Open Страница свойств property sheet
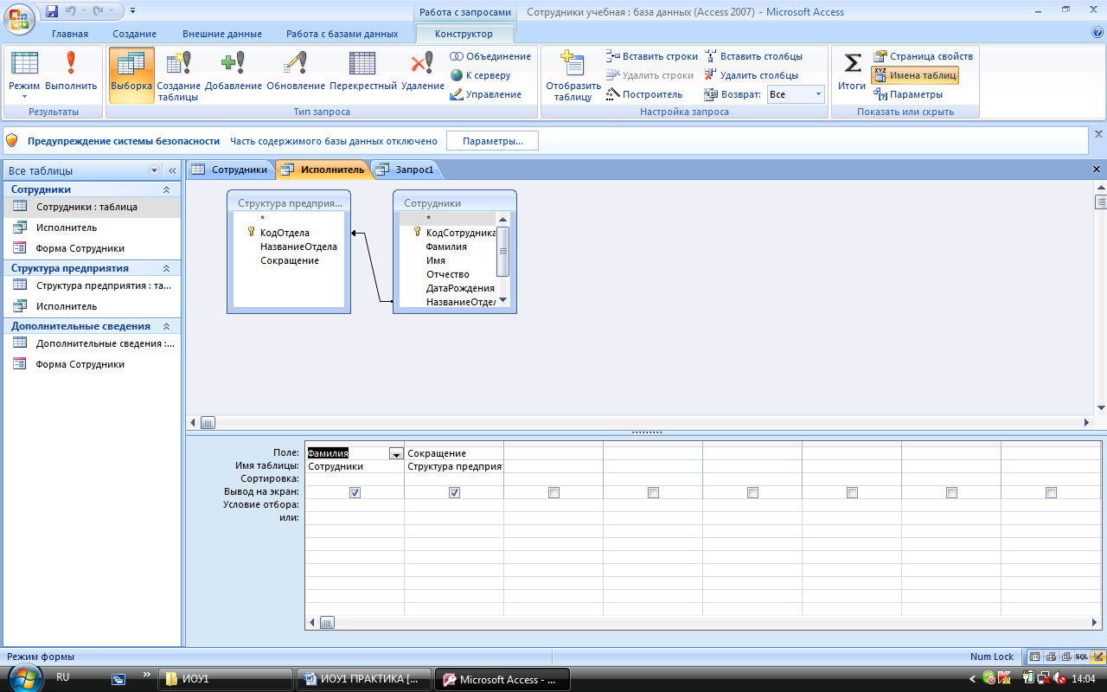 (x=923, y=56)
